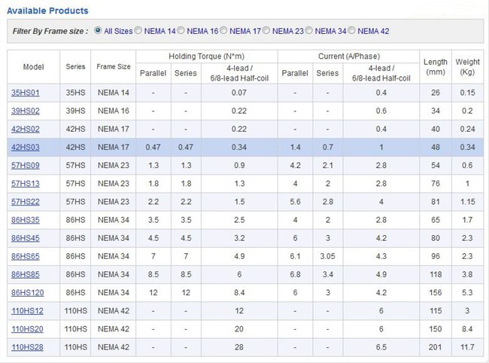
Task: Open the 86HS35 model link
Action: click(26, 220)
